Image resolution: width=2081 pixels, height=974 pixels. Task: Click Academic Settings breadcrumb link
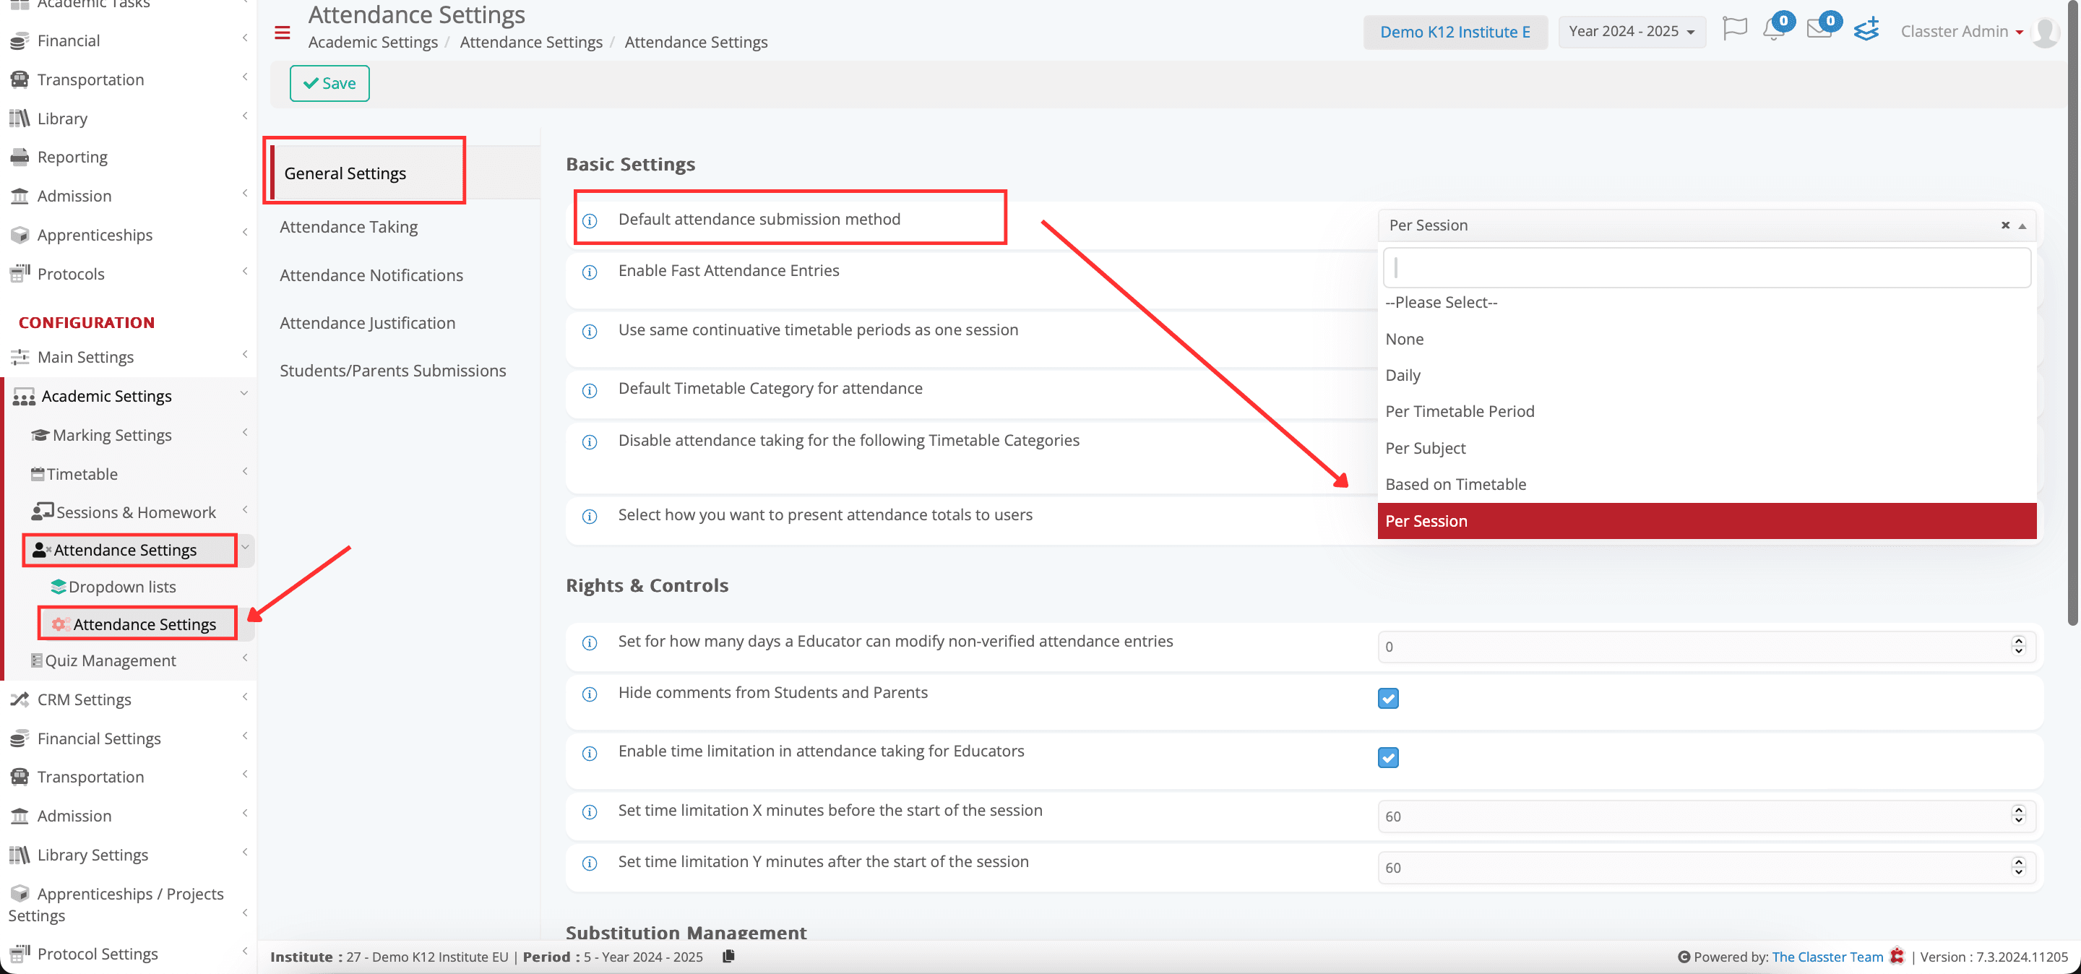point(372,42)
